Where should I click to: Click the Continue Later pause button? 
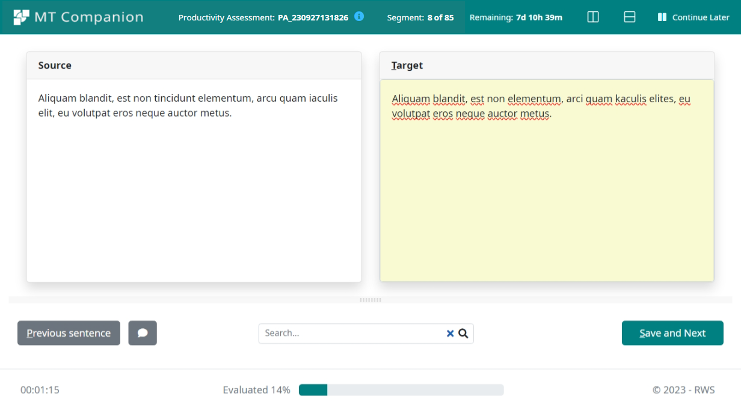tap(693, 17)
